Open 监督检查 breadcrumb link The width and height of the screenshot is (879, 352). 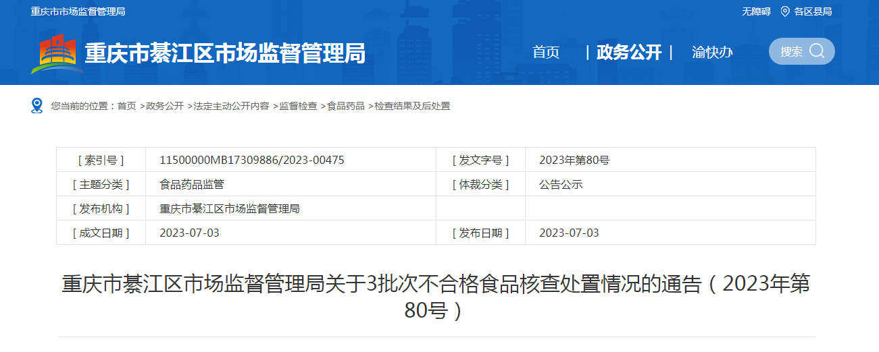click(x=298, y=106)
